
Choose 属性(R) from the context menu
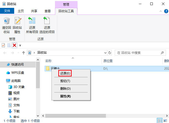tap(65, 96)
